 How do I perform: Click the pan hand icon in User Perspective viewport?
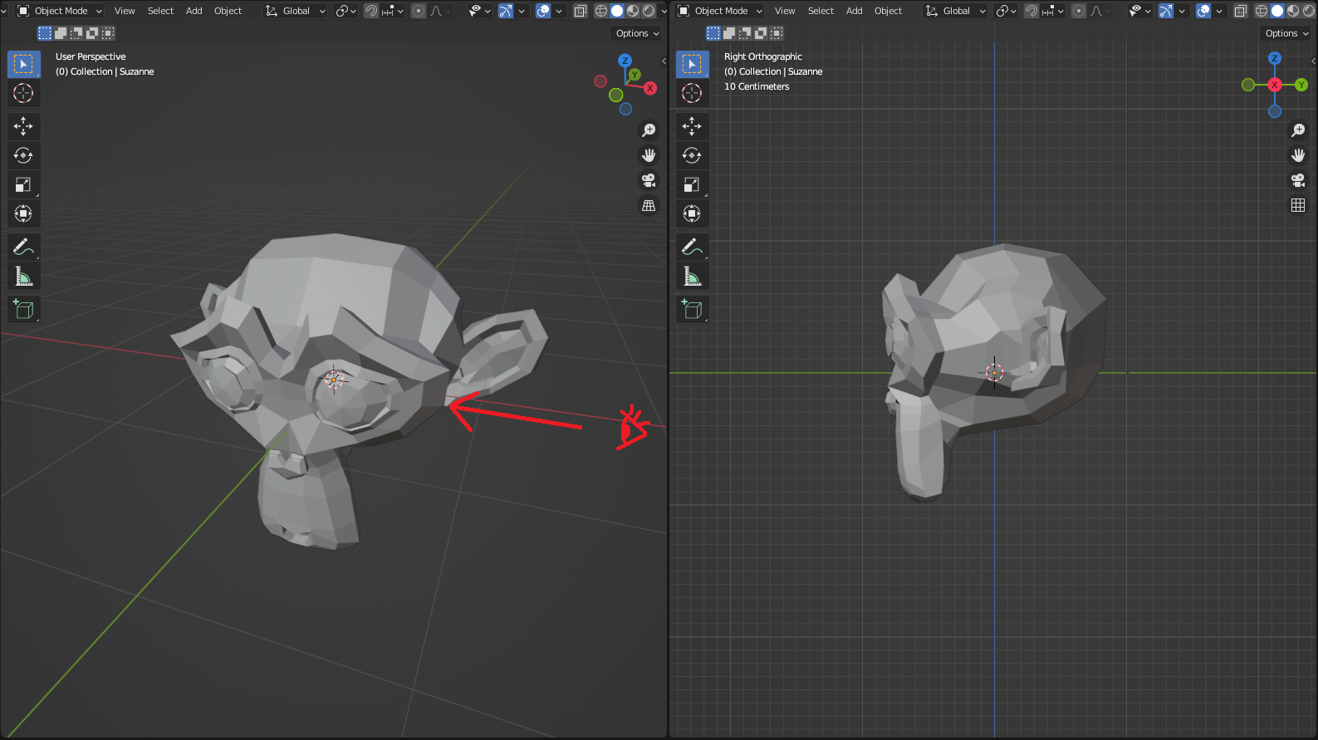point(649,155)
